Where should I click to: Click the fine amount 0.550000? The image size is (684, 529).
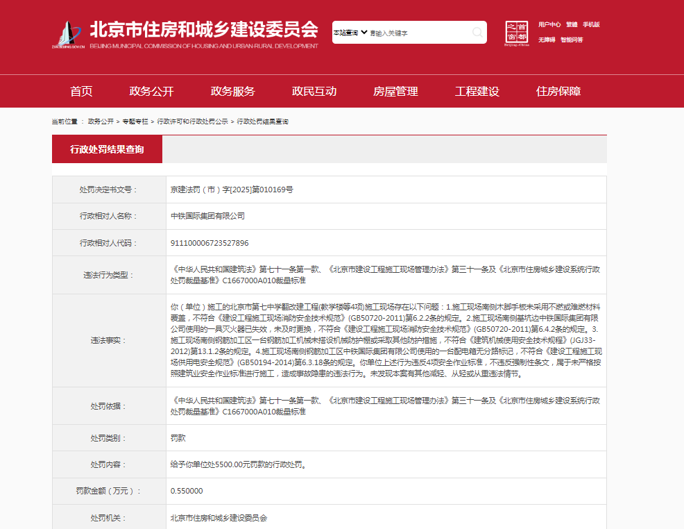(187, 491)
